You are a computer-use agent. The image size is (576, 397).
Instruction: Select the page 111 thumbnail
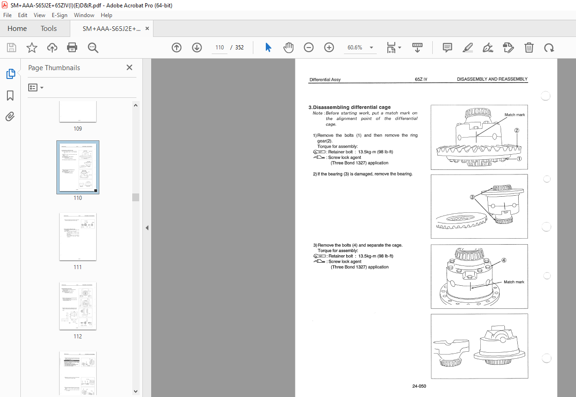tap(78, 236)
